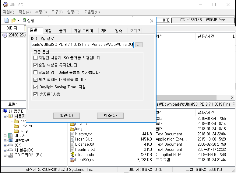Viewport: 236px width, 173px height.
Task: Select the History.txt file name
Action: click(x=84, y=134)
